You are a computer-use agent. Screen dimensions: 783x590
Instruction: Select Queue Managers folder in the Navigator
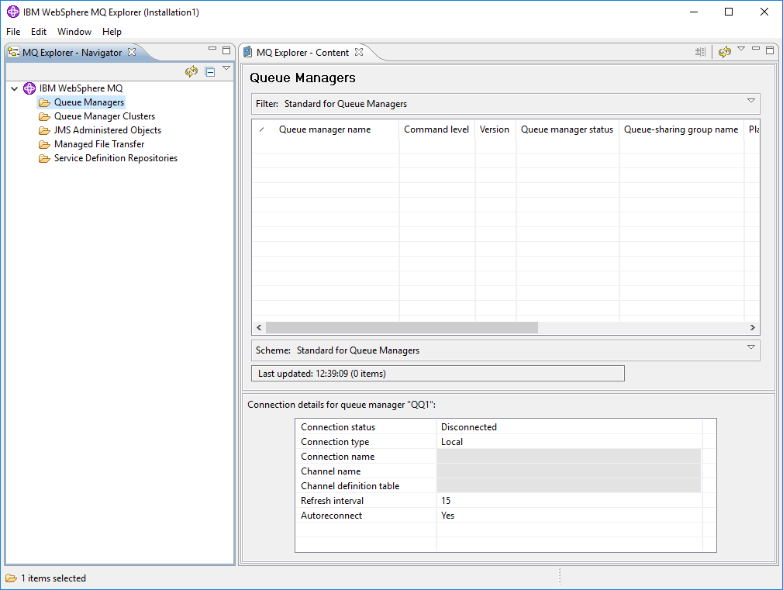(x=89, y=102)
